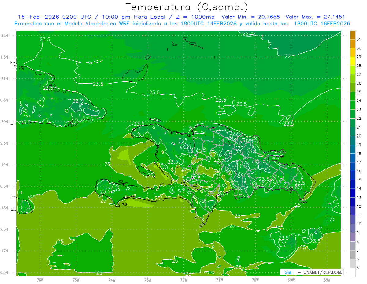The image size is (367, 284).
Task: Click the color bar label "10"
Action: 359,224
